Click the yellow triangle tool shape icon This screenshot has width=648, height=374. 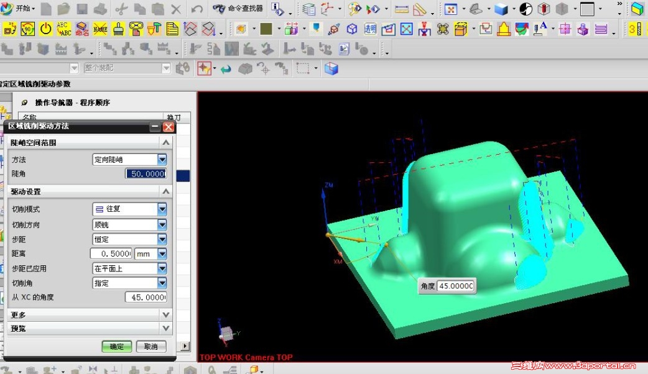click(504, 29)
